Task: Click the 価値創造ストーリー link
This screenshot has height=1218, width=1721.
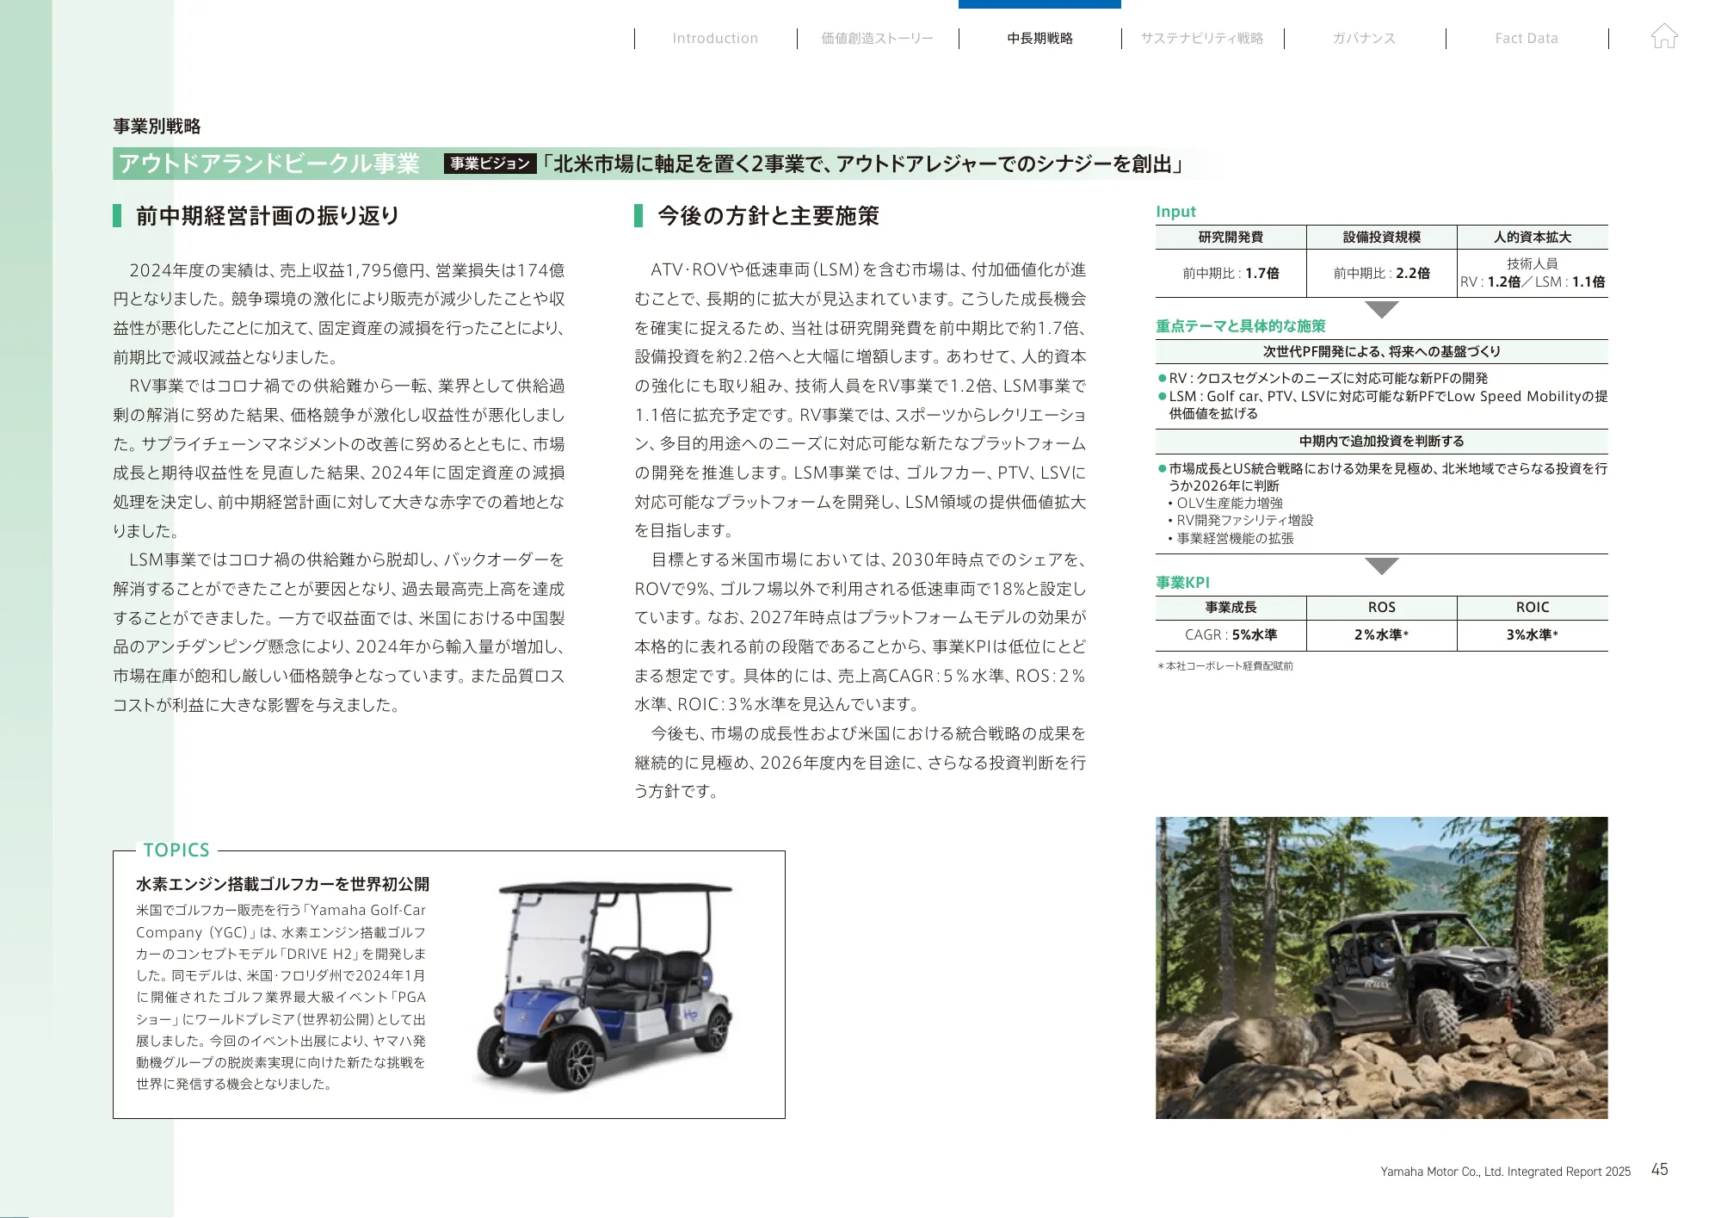Action: pyautogui.click(x=876, y=38)
